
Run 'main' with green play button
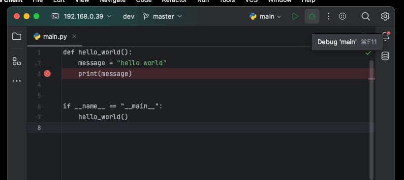(x=295, y=17)
